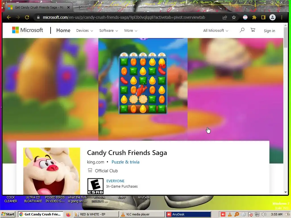Open the Puzzle & trivia category link

(125, 162)
